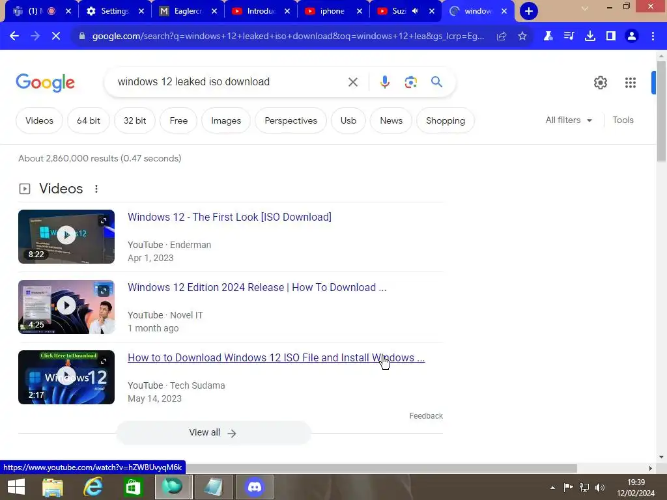Viewport: 667px width, 500px height.
Task: Select the Perspectives filter chip
Action: coord(291,120)
